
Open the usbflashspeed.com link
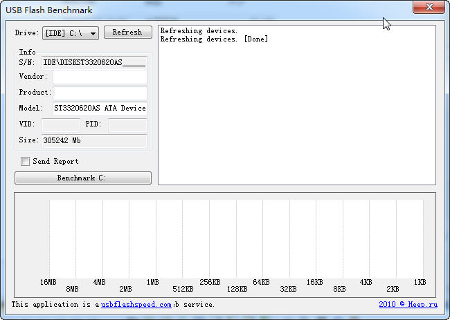(x=136, y=304)
